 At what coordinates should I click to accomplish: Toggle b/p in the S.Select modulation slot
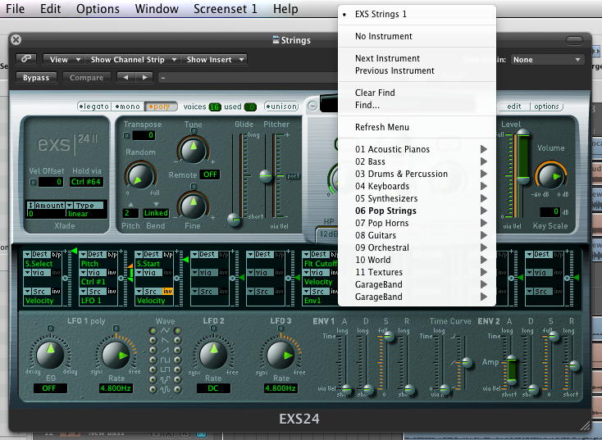click(57, 254)
